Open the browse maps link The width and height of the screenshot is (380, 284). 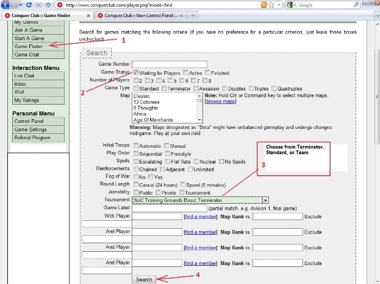pyautogui.click(x=221, y=102)
